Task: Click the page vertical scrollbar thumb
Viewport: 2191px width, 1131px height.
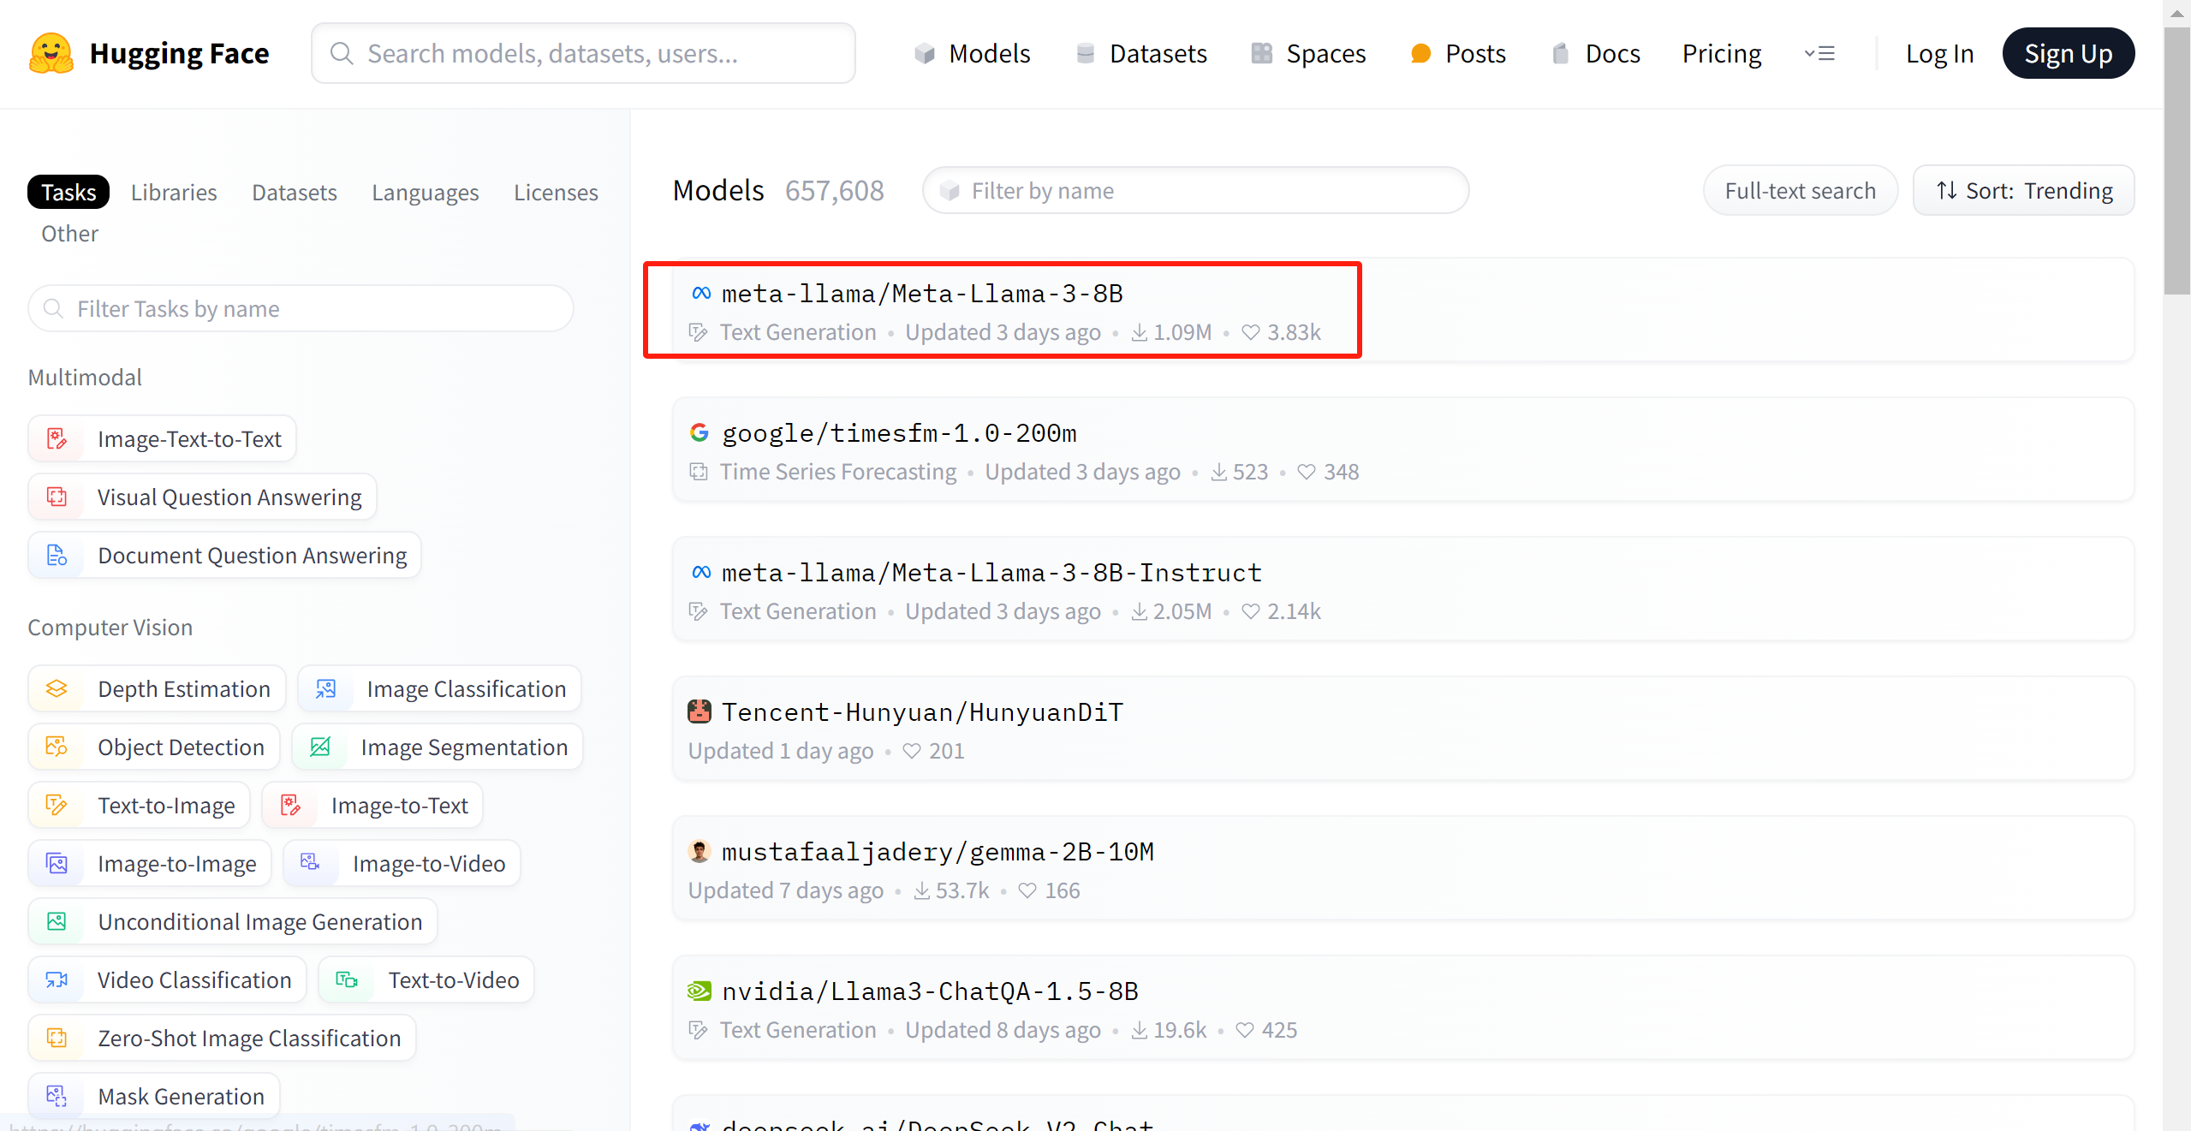Action: pyautogui.click(x=2176, y=161)
